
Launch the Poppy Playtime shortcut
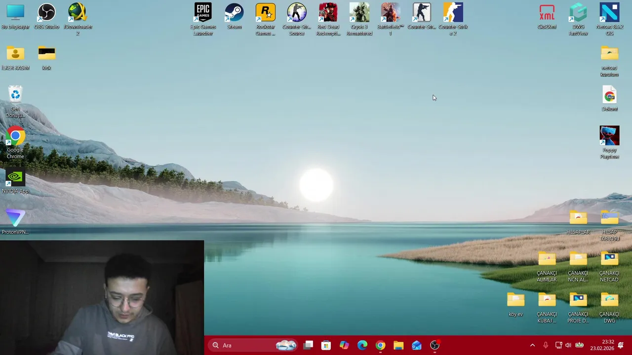[609, 143]
